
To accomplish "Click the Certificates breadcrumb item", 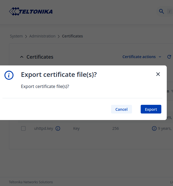I will coord(73,36).
